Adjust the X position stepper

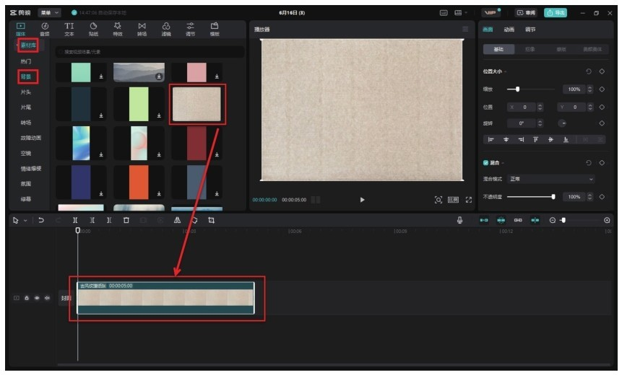[x=540, y=107]
